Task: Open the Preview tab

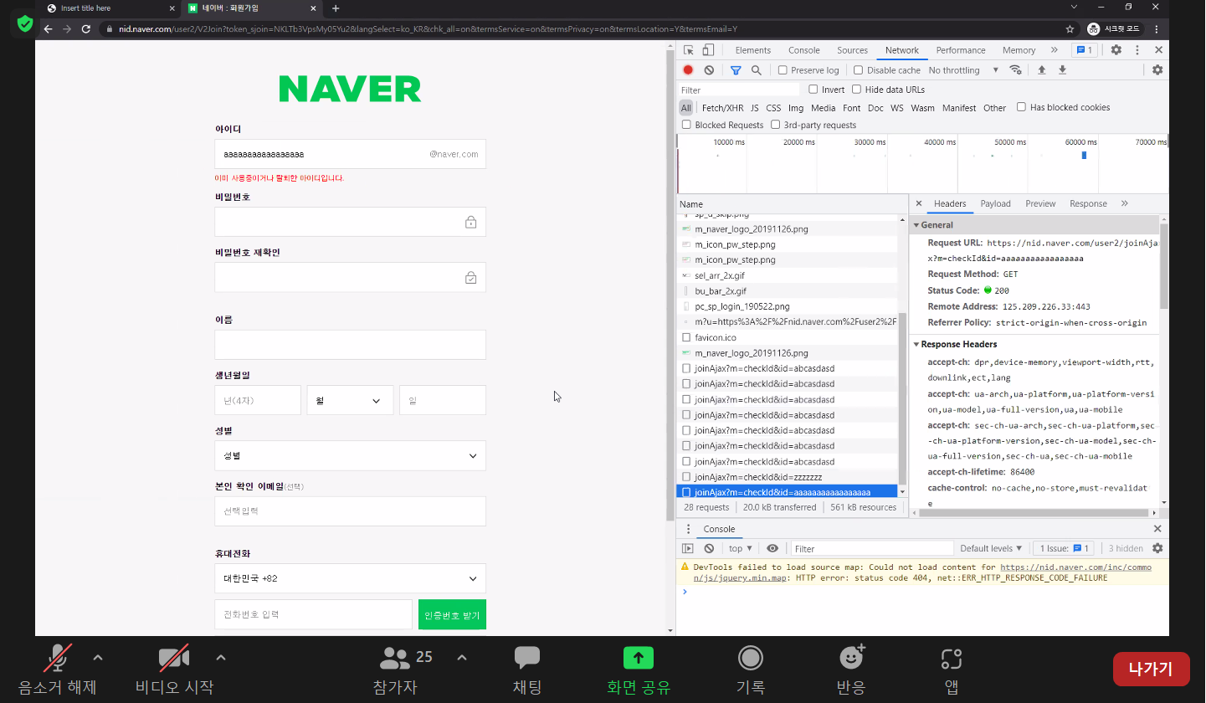Action: click(1040, 203)
